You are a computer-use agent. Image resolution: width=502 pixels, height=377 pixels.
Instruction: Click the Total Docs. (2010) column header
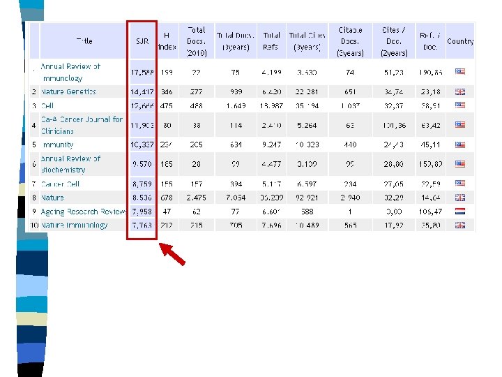pos(196,41)
